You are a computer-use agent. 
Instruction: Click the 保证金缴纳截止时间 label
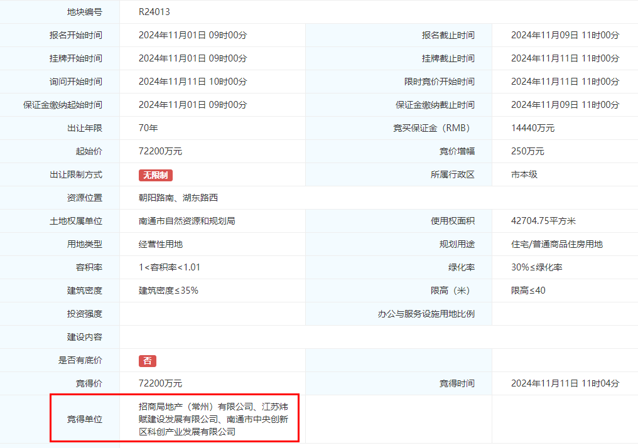[x=435, y=105]
